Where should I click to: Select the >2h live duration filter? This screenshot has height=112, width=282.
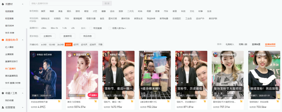[x=73, y=28]
